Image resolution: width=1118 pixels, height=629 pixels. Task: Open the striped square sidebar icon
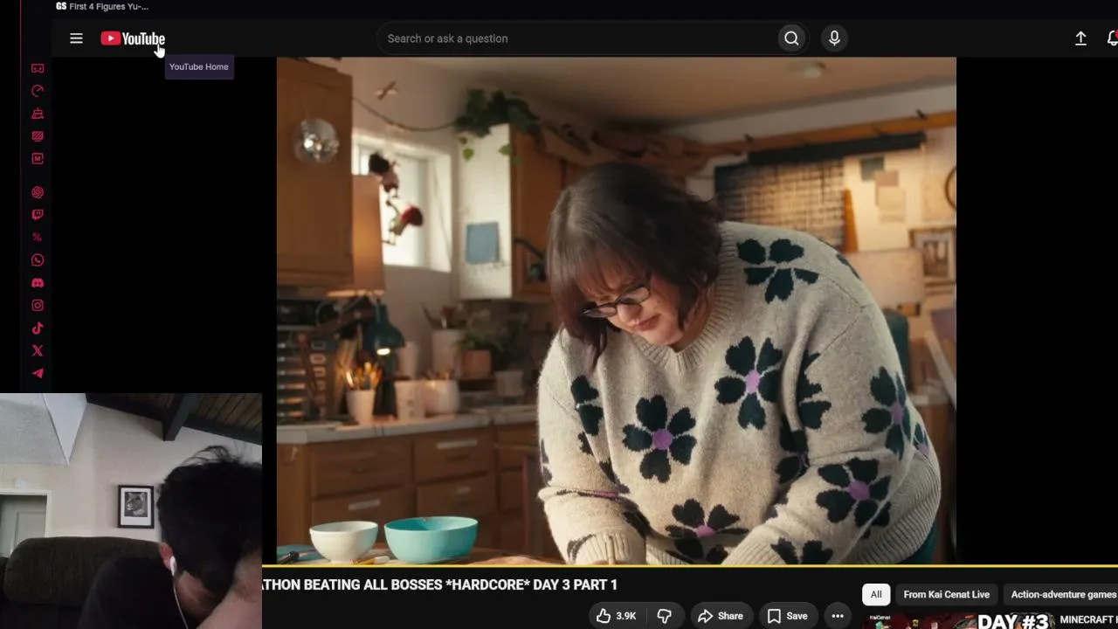pyautogui.click(x=38, y=136)
